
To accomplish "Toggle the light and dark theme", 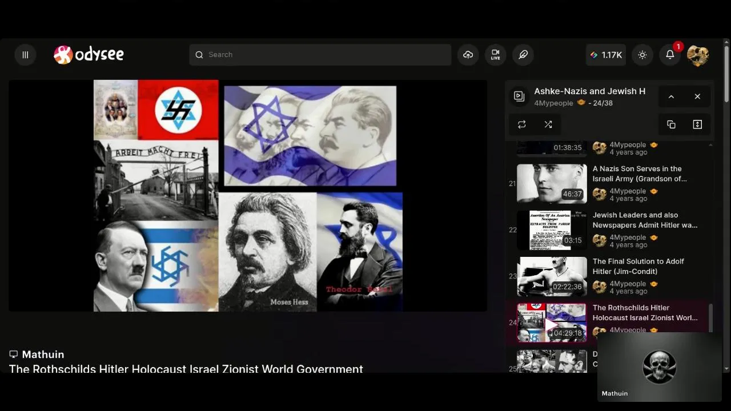I will pos(642,55).
